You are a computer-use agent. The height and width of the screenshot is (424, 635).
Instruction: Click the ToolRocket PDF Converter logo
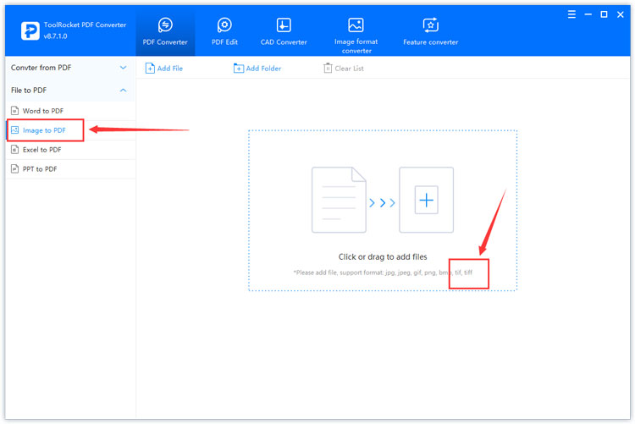(x=30, y=30)
